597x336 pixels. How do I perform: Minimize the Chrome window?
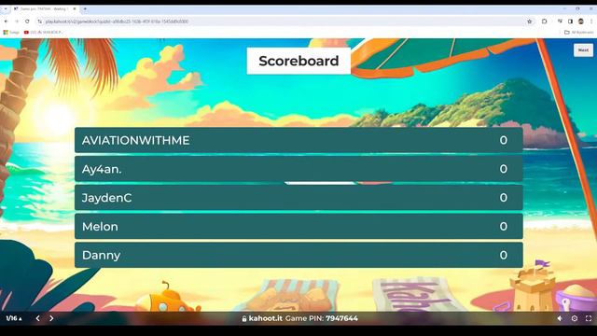click(x=564, y=8)
